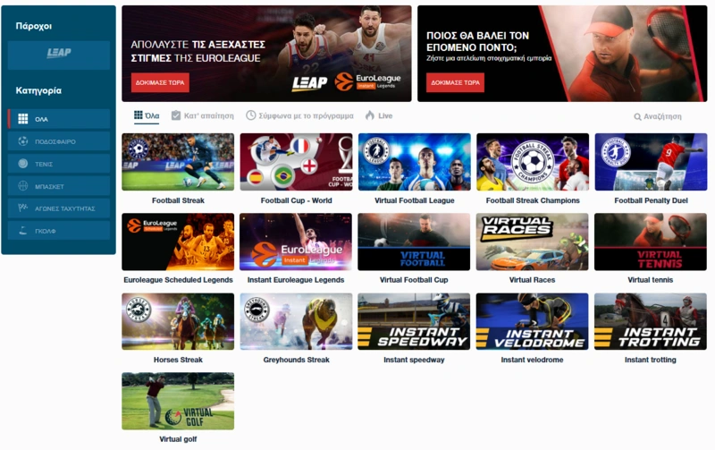Click ΔΟΚΙΜΑΣΕ ΤΩΡΑ on the tennis banner
This screenshot has width=715, height=450.
[456, 82]
